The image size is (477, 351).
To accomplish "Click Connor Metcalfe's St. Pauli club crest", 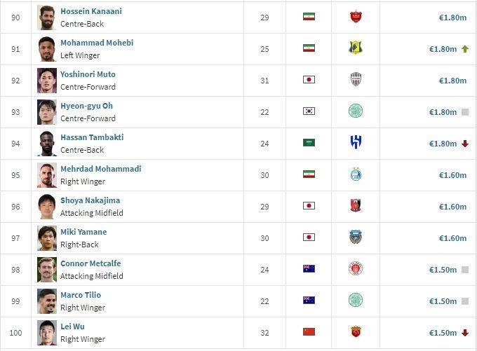I will point(356,268).
